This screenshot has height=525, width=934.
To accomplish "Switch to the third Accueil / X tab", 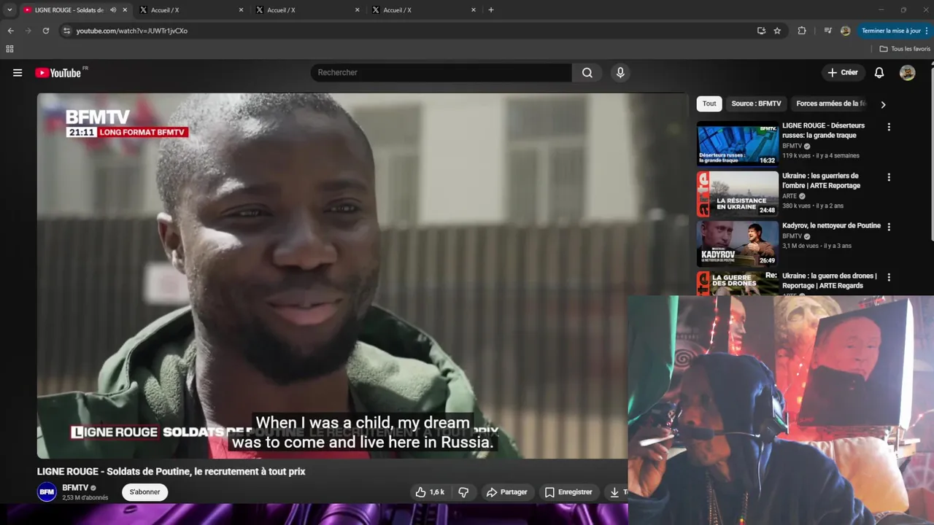I will click(x=308, y=9).
